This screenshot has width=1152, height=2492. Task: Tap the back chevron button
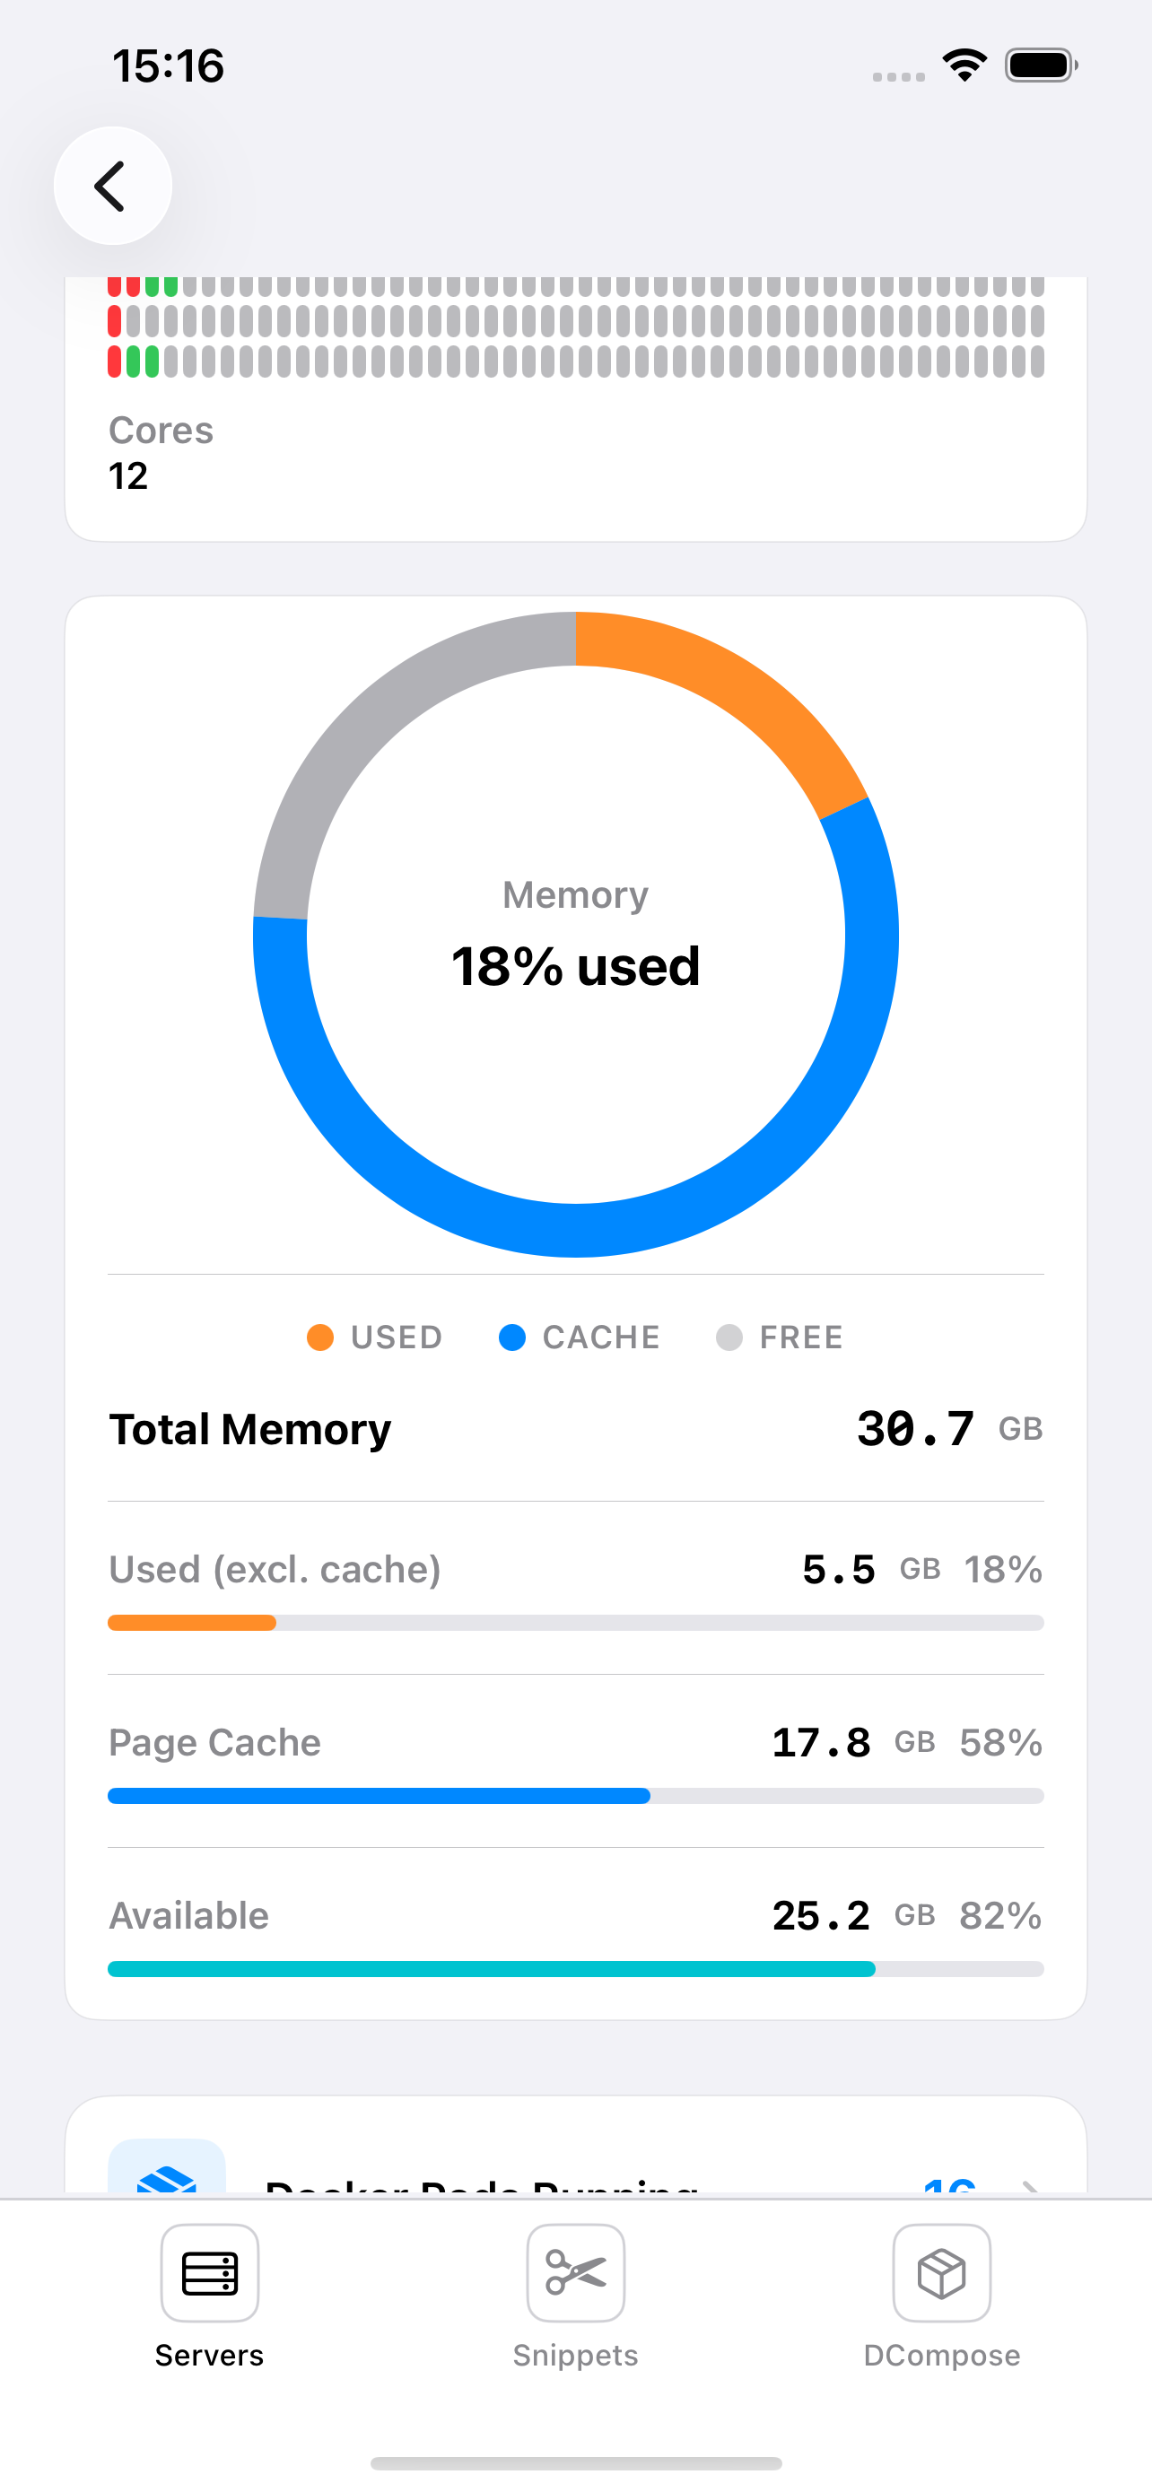click(x=112, y=185)
